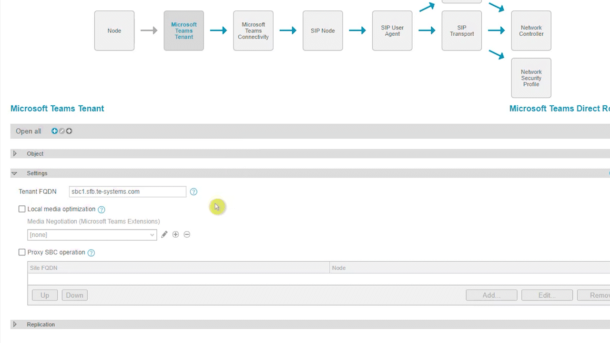The image size is (610, 343).
Task: Select the Network Controller diagram box
Action: click(531, 30)
